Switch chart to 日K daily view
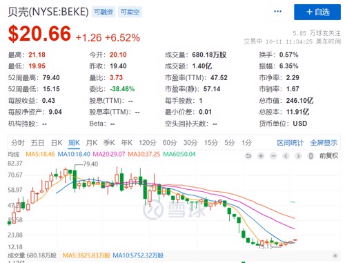The image size is (345, 263). point(57,143)
